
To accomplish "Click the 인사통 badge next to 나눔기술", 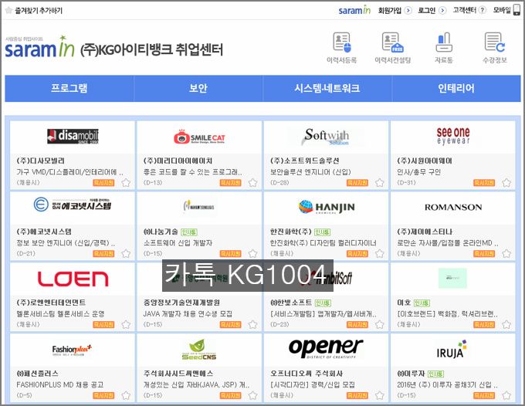I will (189, 232).
